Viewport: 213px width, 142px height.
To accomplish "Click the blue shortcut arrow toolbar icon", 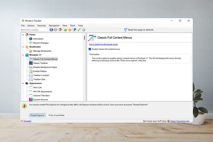I will [x=75, y=30].
